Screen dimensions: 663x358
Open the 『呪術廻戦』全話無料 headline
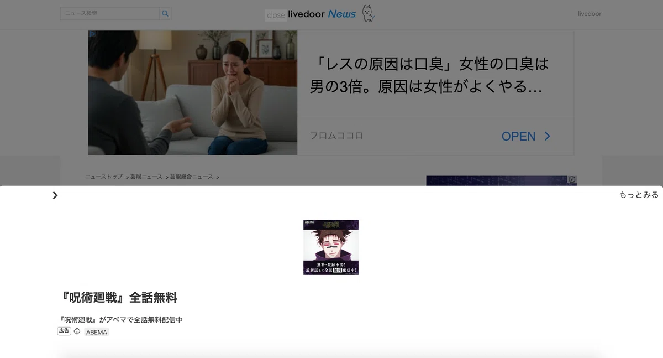tap(118, 298)
